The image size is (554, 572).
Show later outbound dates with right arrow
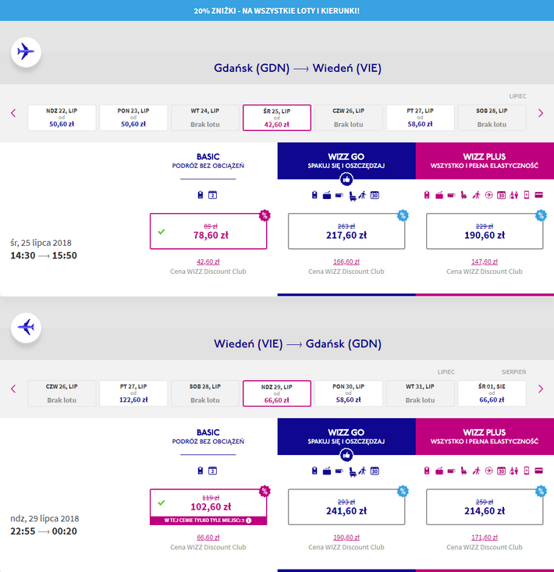pos(541,113)
